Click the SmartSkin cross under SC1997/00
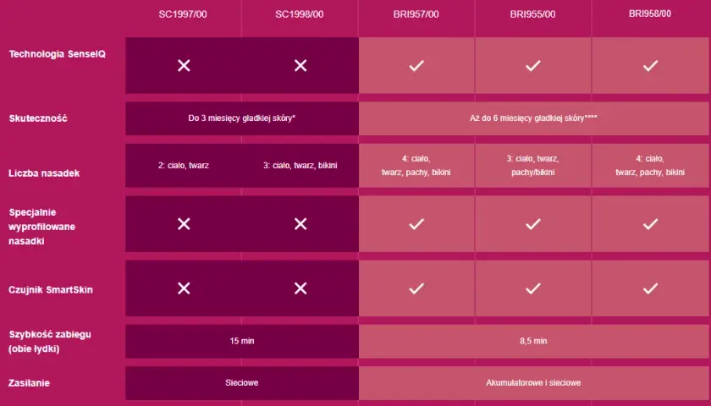This screenshot has height=406, width=711. 184,288
